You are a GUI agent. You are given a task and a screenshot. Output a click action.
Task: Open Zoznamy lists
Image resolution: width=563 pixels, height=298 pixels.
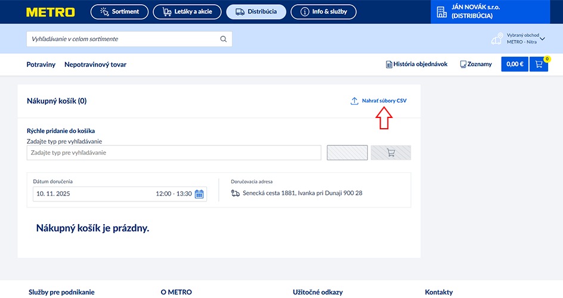pyautogui.click(x=476, y=64)
